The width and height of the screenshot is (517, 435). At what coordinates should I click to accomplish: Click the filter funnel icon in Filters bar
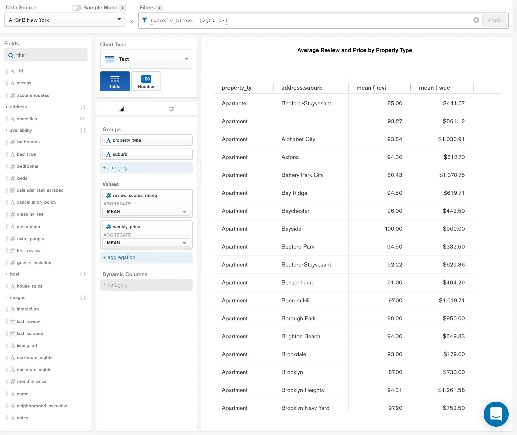(145, 20)
